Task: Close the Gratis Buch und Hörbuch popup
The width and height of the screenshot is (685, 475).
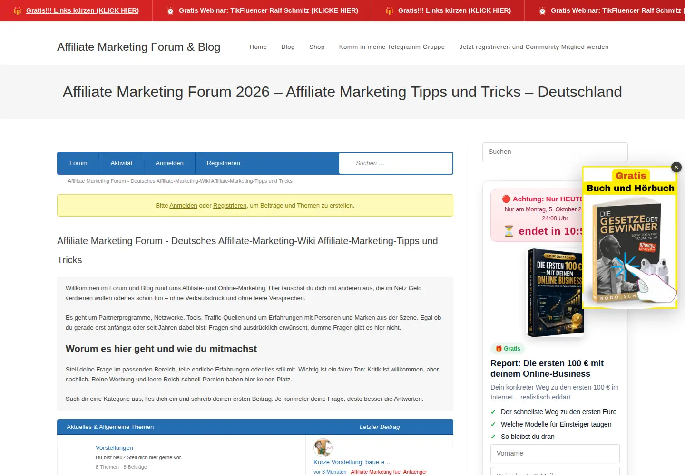Action: 676,167
